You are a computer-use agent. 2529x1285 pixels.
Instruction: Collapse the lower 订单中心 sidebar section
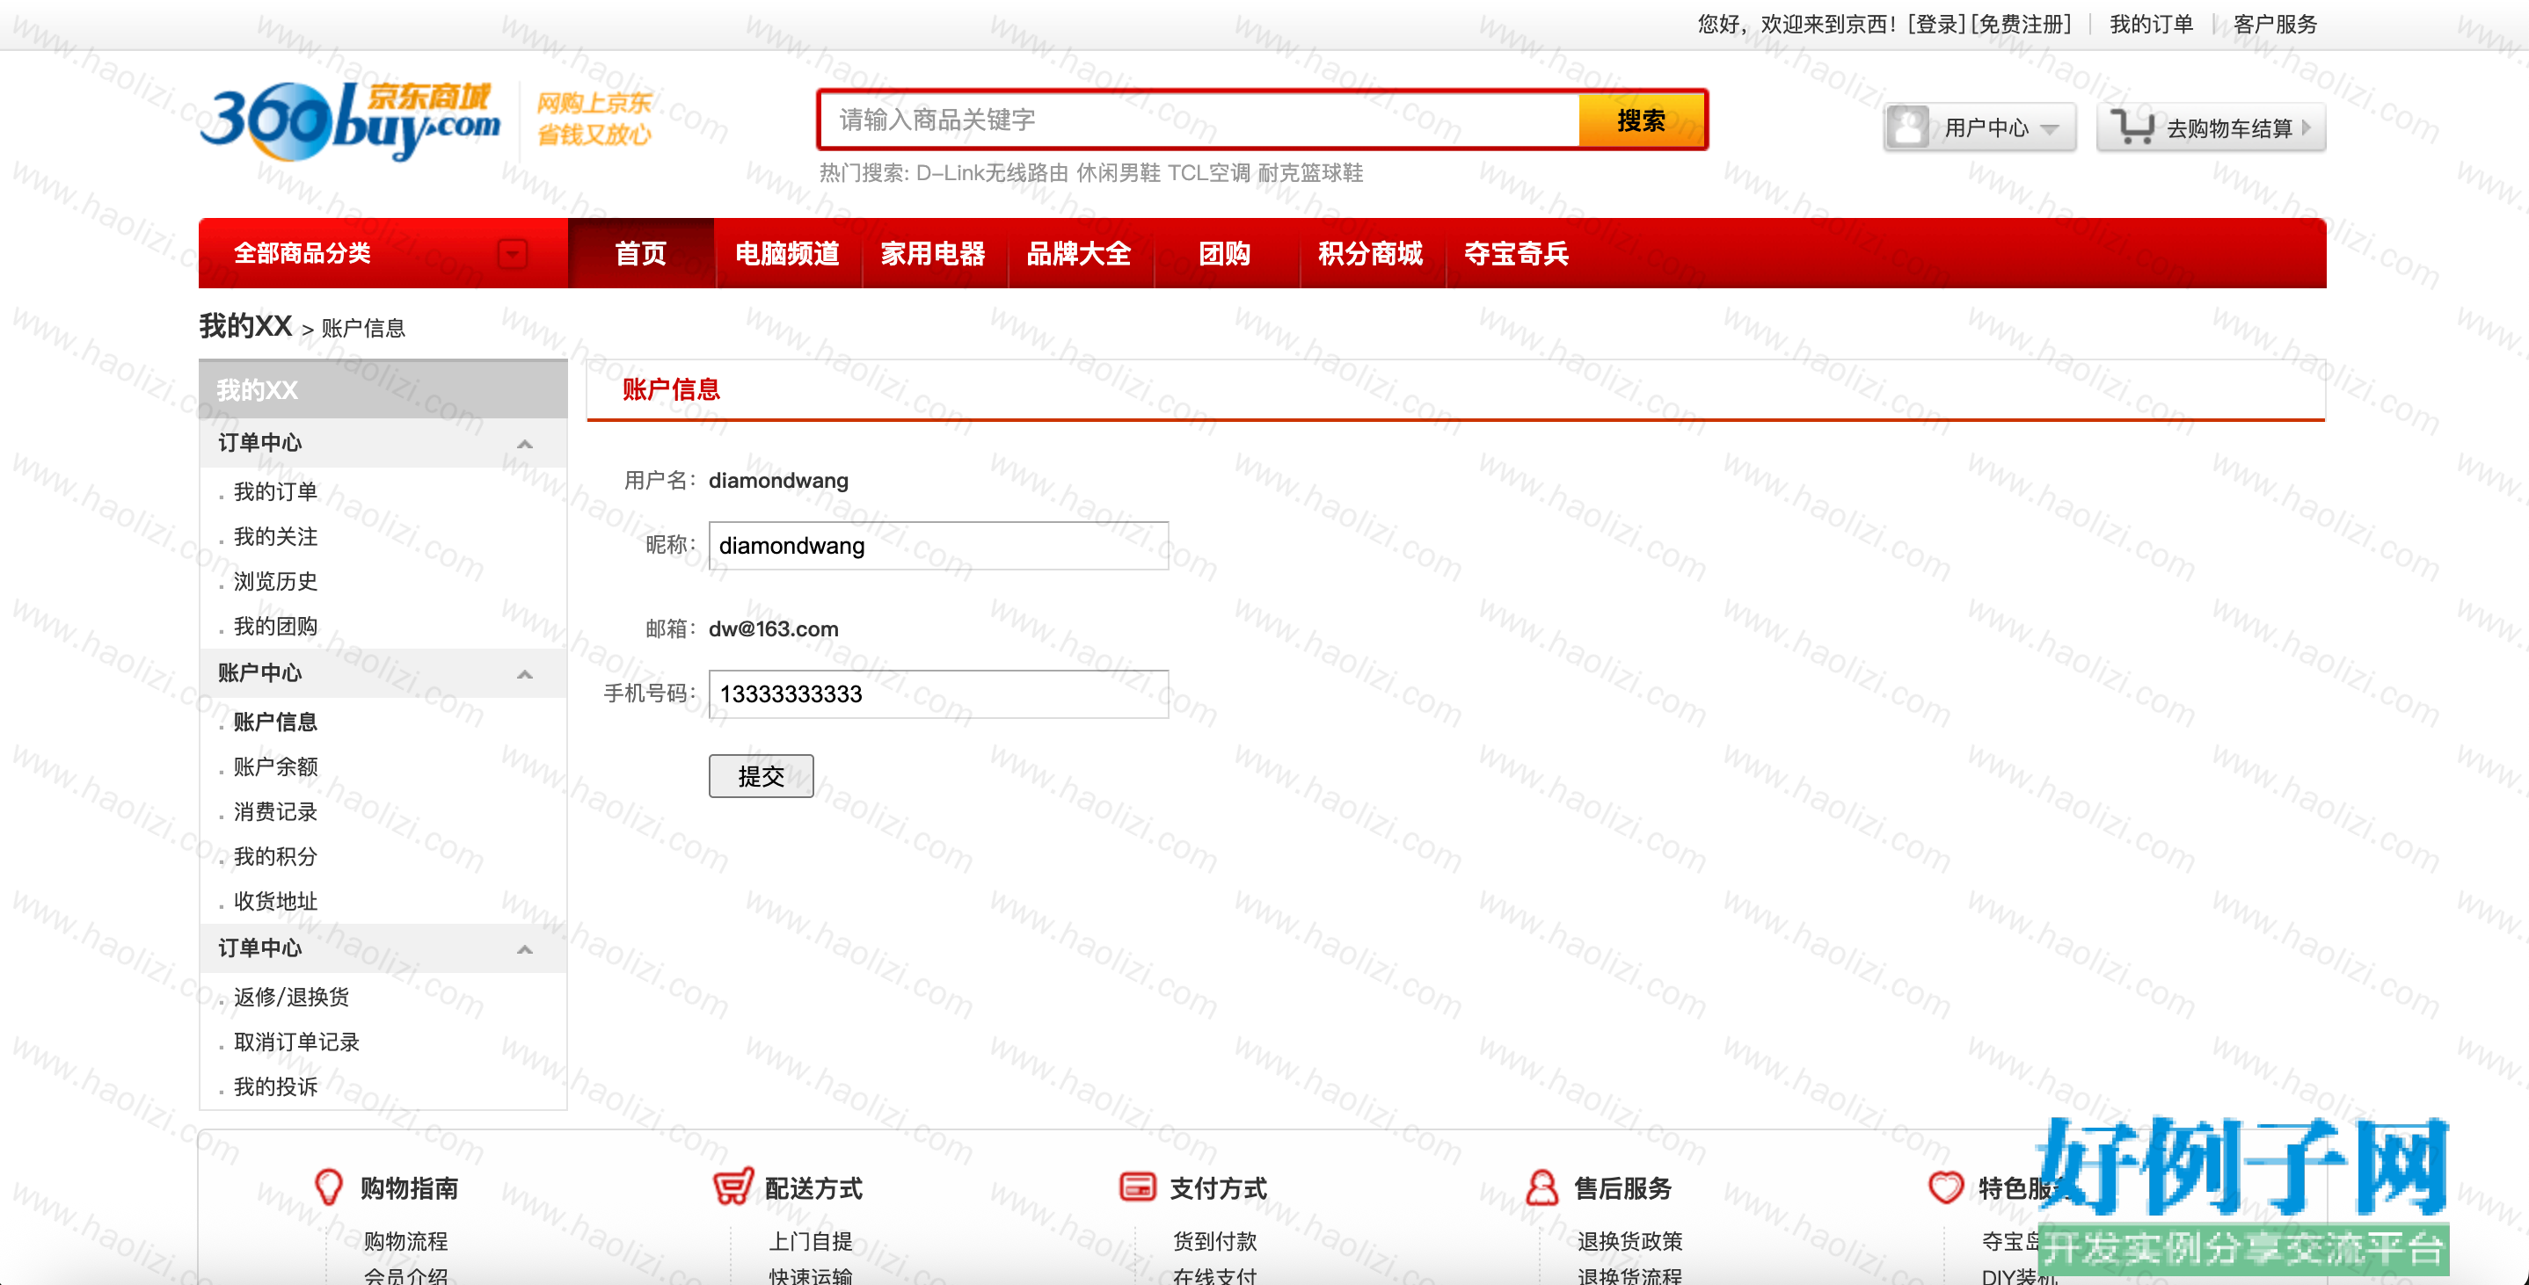[524, 948]
